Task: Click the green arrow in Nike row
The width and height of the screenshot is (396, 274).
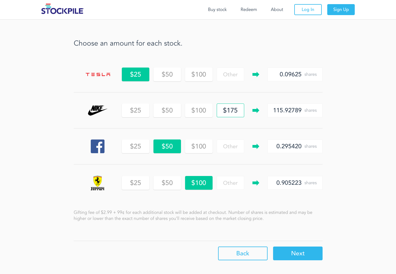Action: coord(256,110)
